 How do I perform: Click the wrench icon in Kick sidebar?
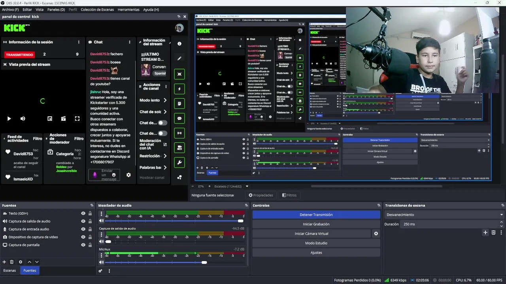[179, 163]
